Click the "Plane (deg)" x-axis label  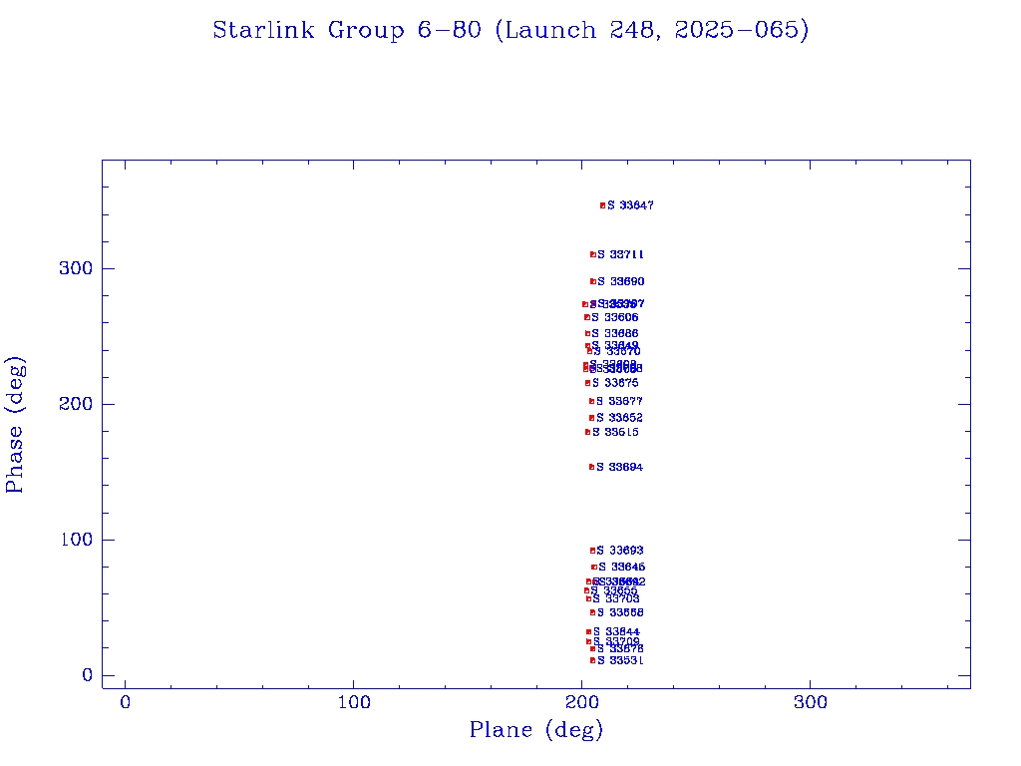pos(535,729)
